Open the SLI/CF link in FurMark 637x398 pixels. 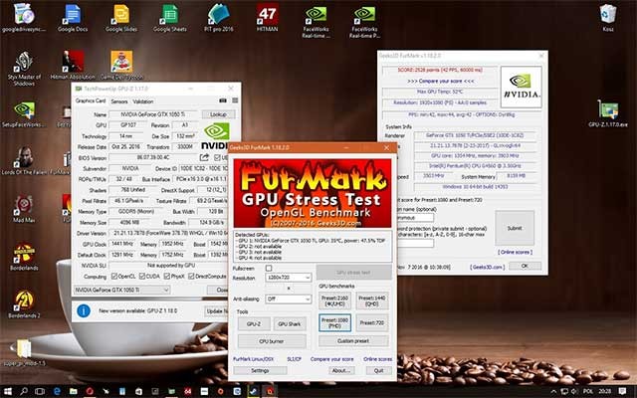point(295,359)
